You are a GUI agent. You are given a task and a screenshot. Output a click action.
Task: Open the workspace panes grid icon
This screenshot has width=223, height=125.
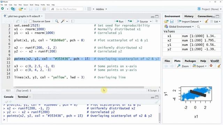pos(89,9)
